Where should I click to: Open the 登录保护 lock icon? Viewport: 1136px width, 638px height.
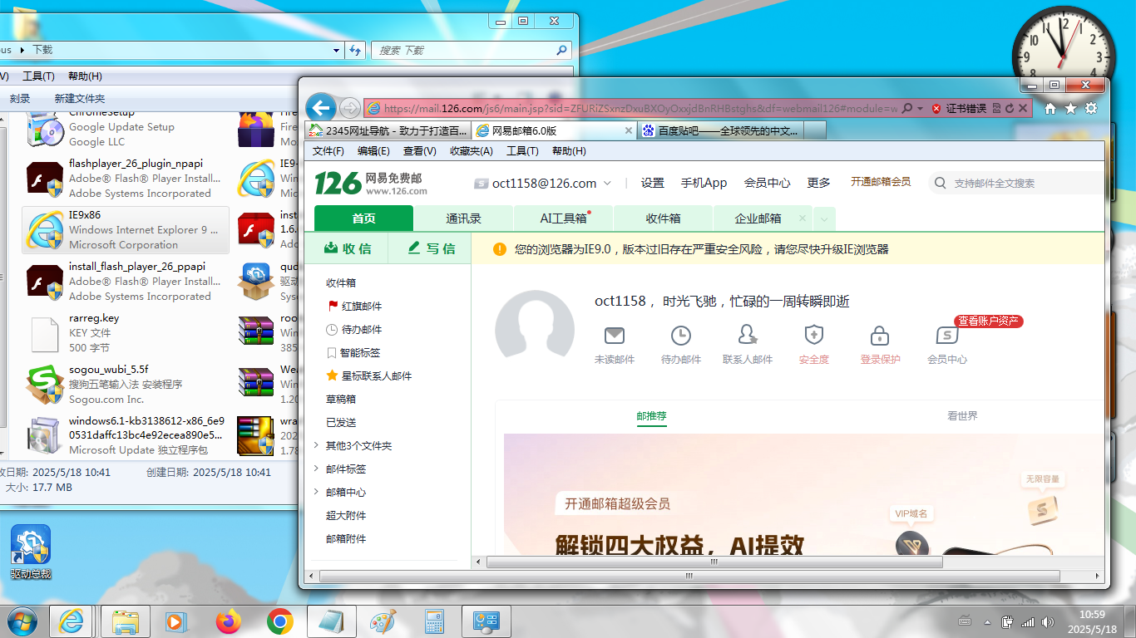pos(880,336)
